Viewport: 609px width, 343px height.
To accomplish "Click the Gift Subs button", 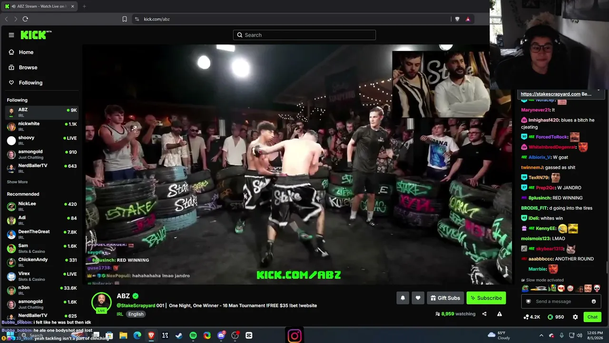I will coord(445,298).
